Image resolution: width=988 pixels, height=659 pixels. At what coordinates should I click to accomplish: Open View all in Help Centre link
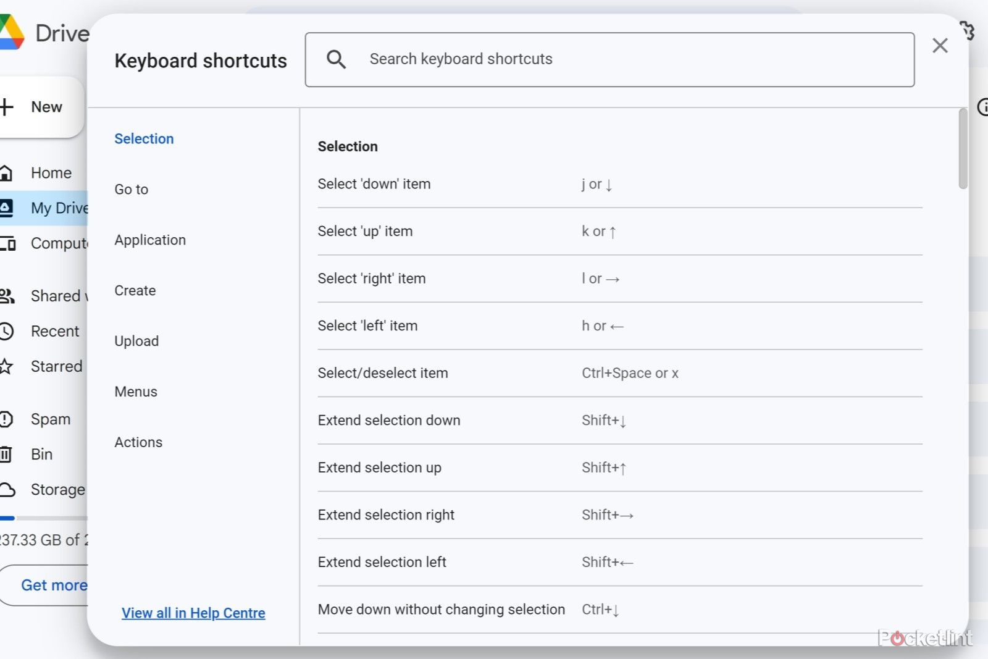point(193,613)
